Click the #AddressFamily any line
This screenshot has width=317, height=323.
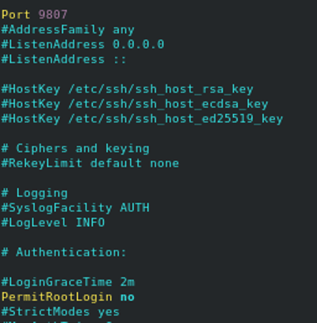(x=68, y=29)
